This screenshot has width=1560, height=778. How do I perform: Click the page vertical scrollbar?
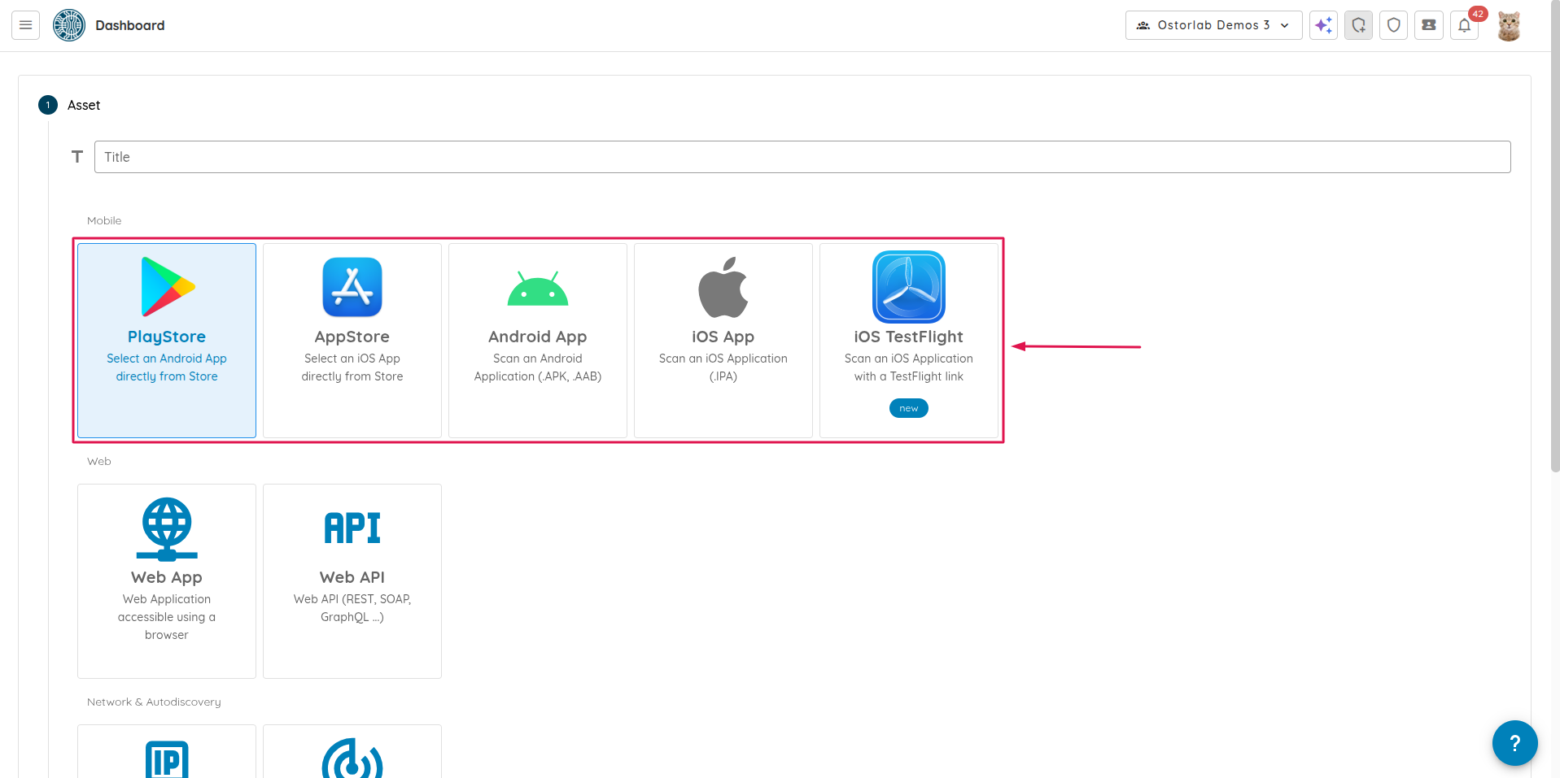point(1554,244)
